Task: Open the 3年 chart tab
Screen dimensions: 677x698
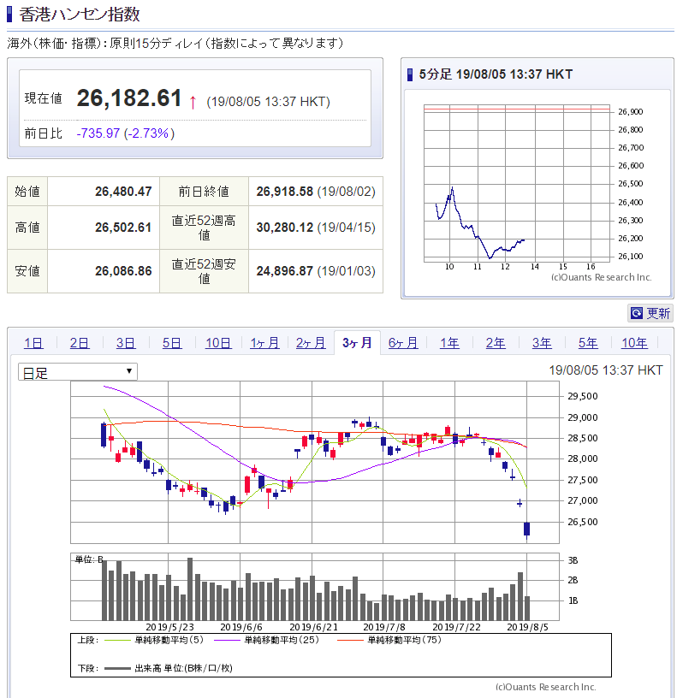Action: click(542, 343)
